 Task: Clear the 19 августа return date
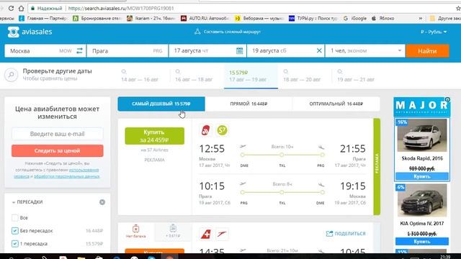click(319, 50)
